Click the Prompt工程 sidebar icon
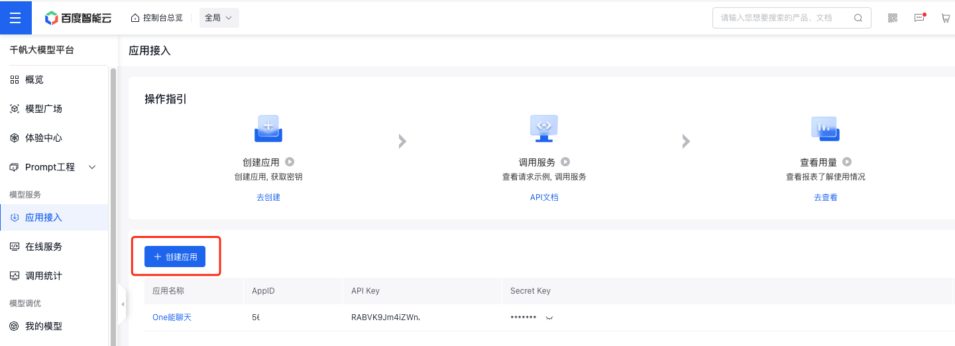This screenshot has height=346, width=955. pyautogui.click(x=15, y=167)
